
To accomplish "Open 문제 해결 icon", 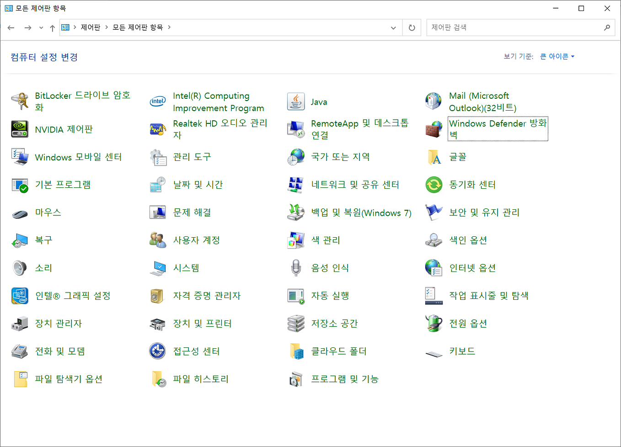I will click(158, 213).
